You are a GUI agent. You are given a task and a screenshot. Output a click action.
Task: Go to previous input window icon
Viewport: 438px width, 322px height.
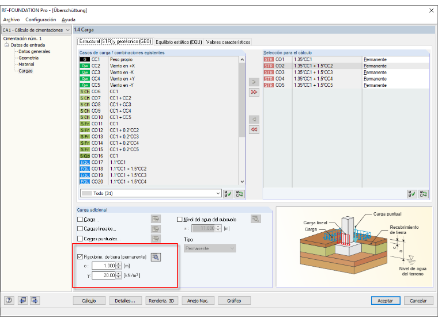[22, 300]
